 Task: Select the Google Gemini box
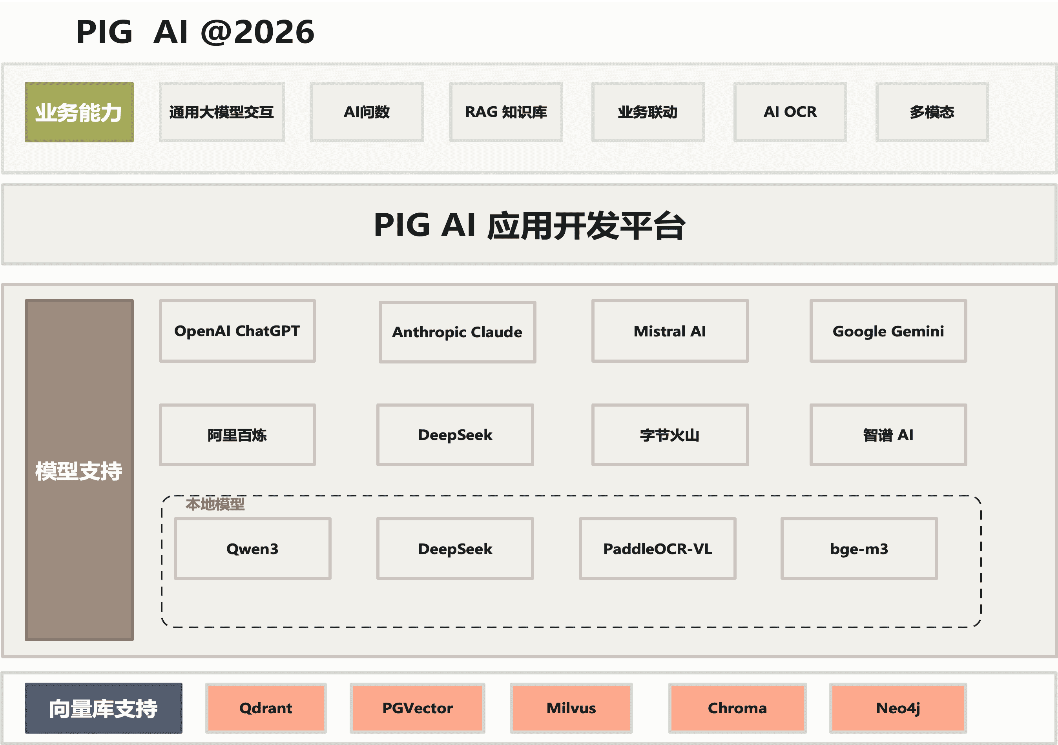pos(888,331)
